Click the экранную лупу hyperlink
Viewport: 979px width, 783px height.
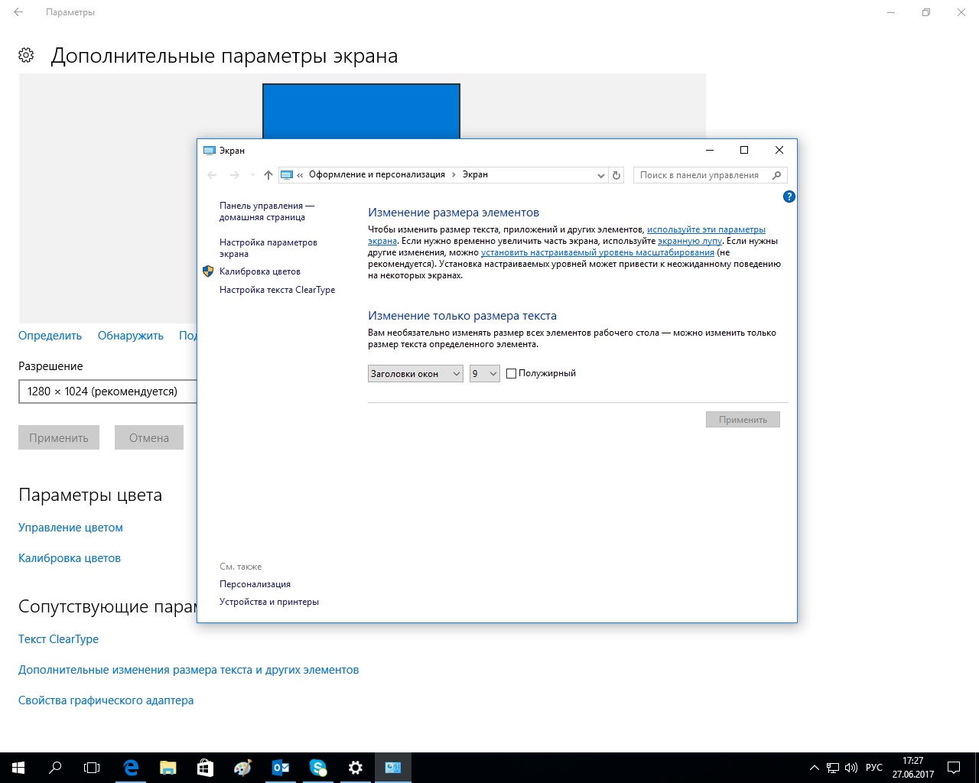(x=689, y=241)
